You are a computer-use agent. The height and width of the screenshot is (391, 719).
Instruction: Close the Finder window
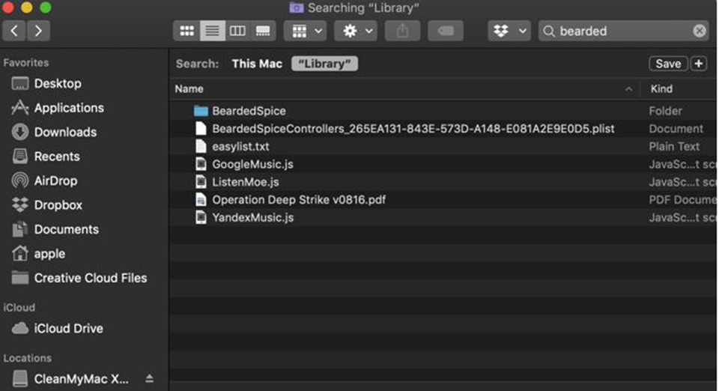pyautogui.click(x=7, y=7)
